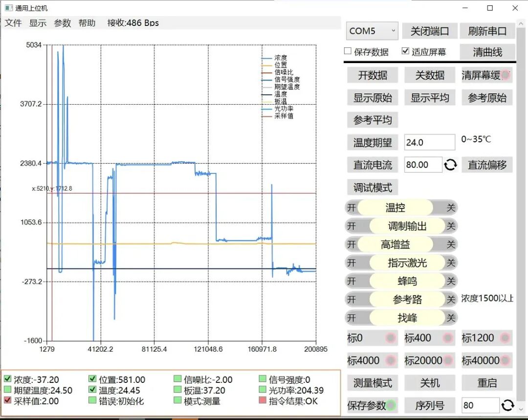Screen dimensions: 528x420
Task: Click the 显示原始 button
Action: click(373, 98)
